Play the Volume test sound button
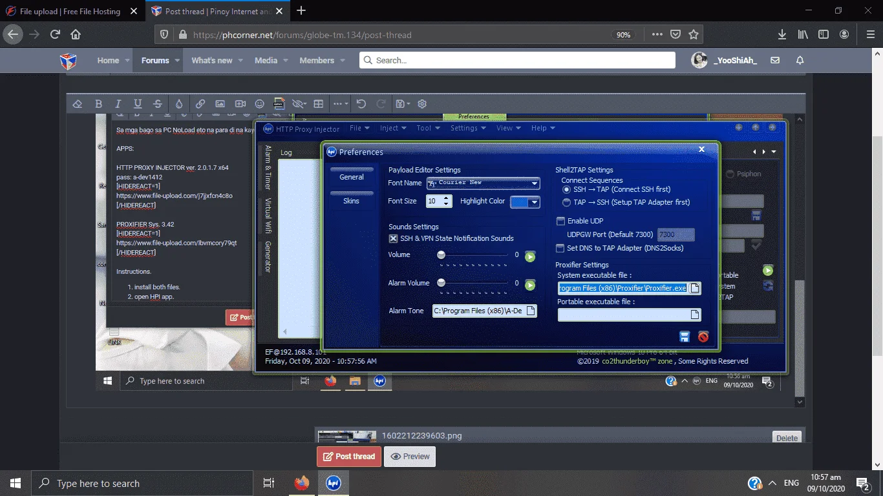The height and width of the screenshot is (496, 883). [x=530, y=256]
